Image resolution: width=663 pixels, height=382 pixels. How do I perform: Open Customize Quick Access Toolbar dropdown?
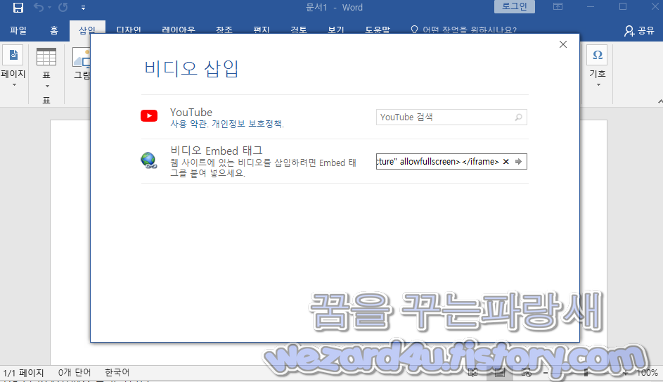[83, 8]
